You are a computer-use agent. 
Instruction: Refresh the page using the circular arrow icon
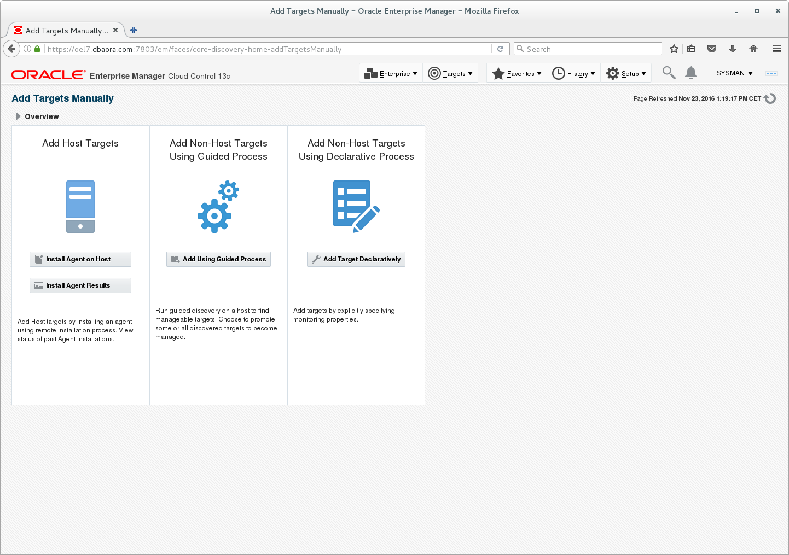tap(770, 98)
